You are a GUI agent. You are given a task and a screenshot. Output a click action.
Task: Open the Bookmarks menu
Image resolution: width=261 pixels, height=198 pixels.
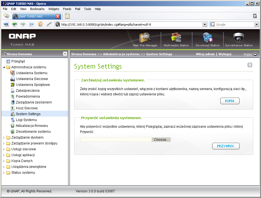click(37, 9)
